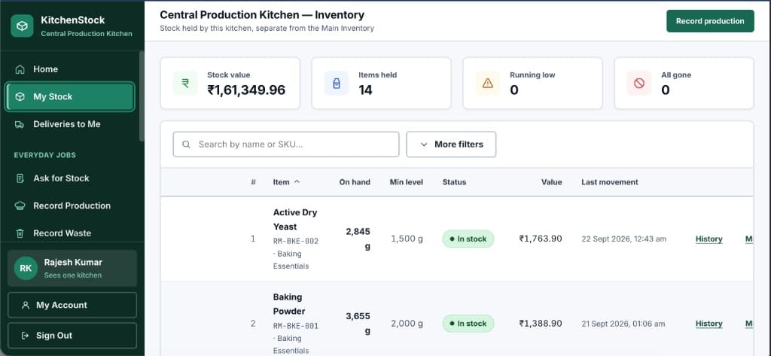
Task: Click the sidebar vertical scrollbar
Action: [x=142, y=96]
